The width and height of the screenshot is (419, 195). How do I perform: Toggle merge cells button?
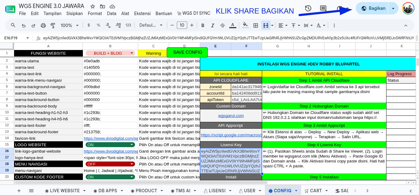pyautogui.click(x=266, y=25)
